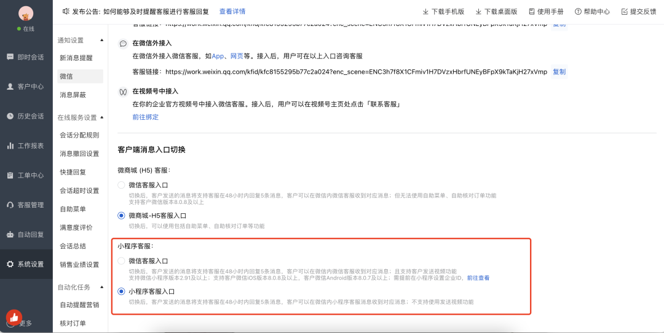Click the 在线 status indicator
This screenshot has width=664, height=333.
pyautogui.click(x=26, y=29)
